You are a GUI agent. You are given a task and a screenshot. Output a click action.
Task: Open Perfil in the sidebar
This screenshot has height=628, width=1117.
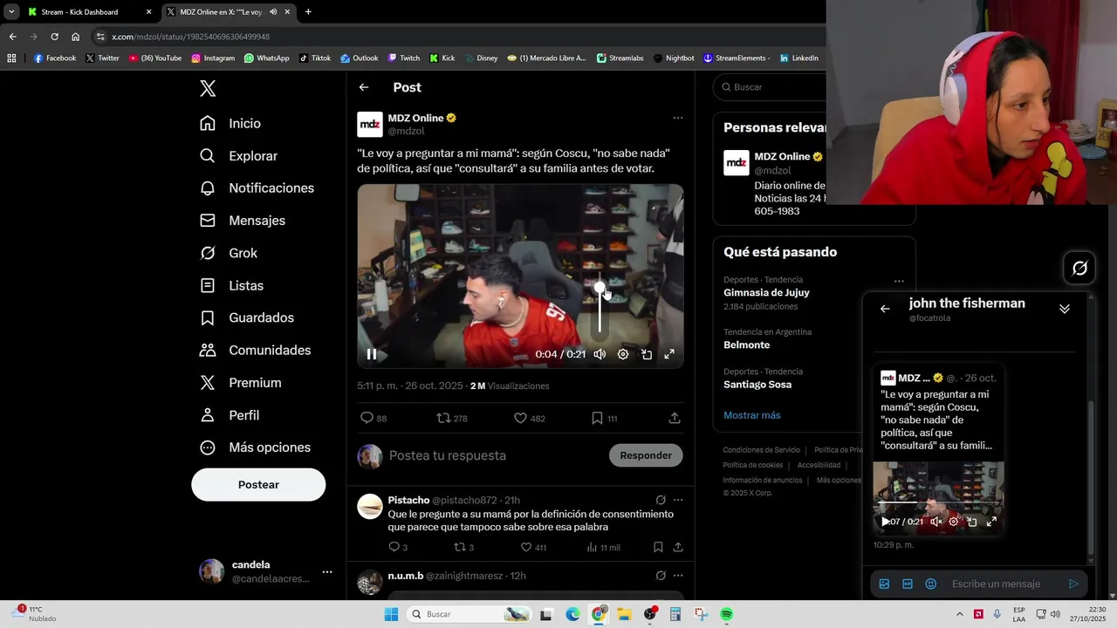(230, 415)
